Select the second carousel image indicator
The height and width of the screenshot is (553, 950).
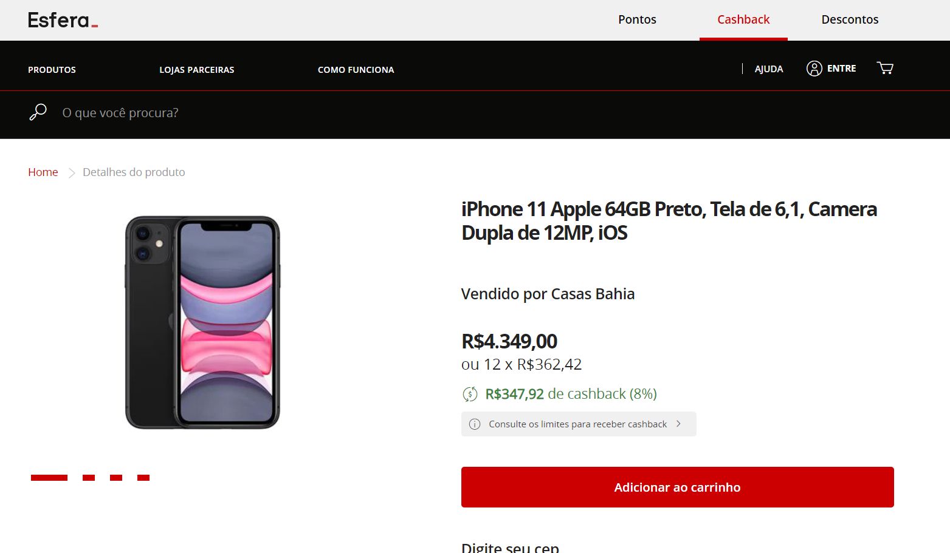[89, 478]
